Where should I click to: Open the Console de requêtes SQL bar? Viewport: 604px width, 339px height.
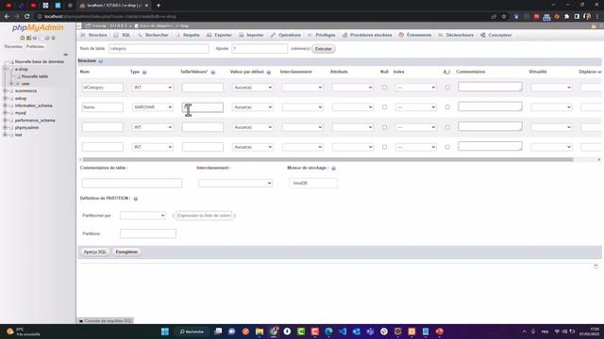[106, 320]
